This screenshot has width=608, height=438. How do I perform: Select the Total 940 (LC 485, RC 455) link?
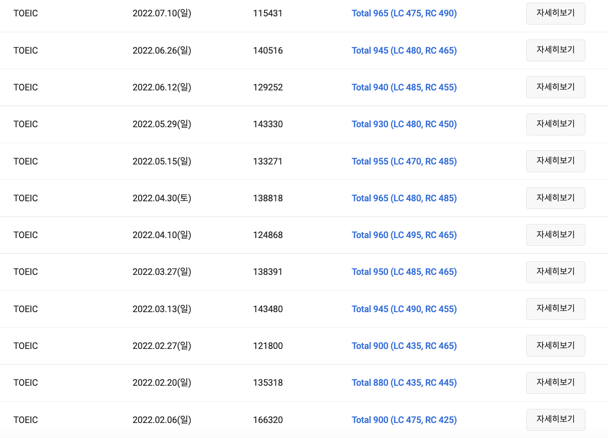click(404, 87)
